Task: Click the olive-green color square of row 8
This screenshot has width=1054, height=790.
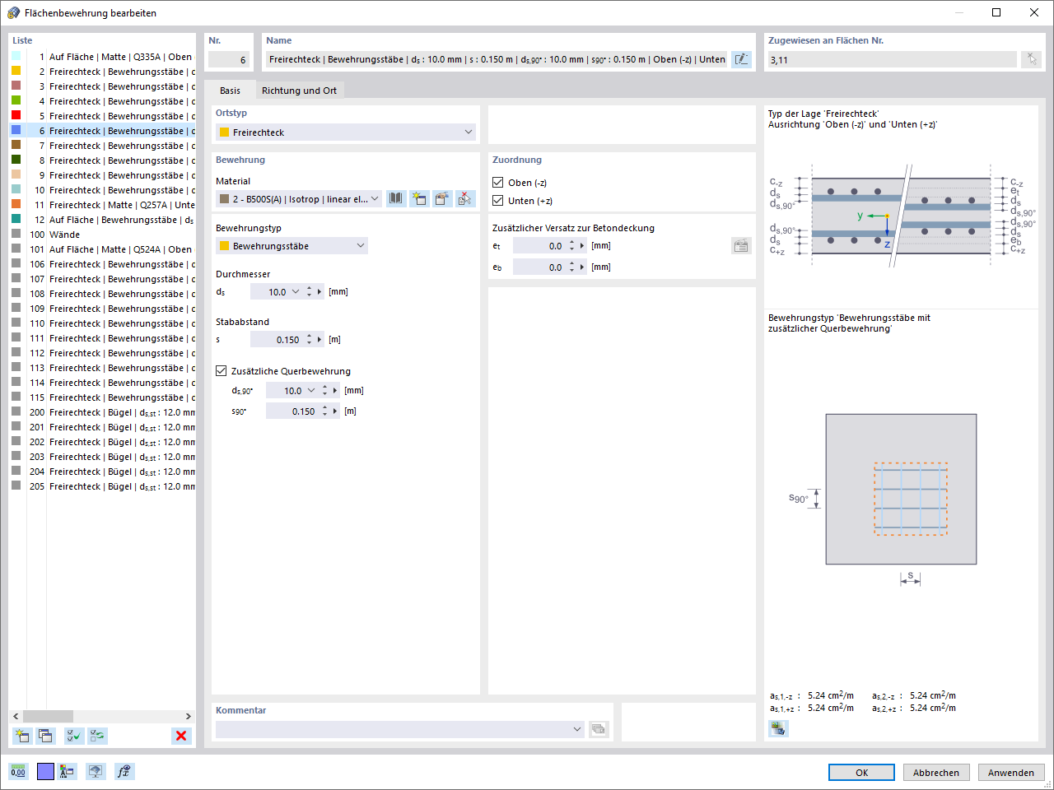Action: [x=16, y=160]
